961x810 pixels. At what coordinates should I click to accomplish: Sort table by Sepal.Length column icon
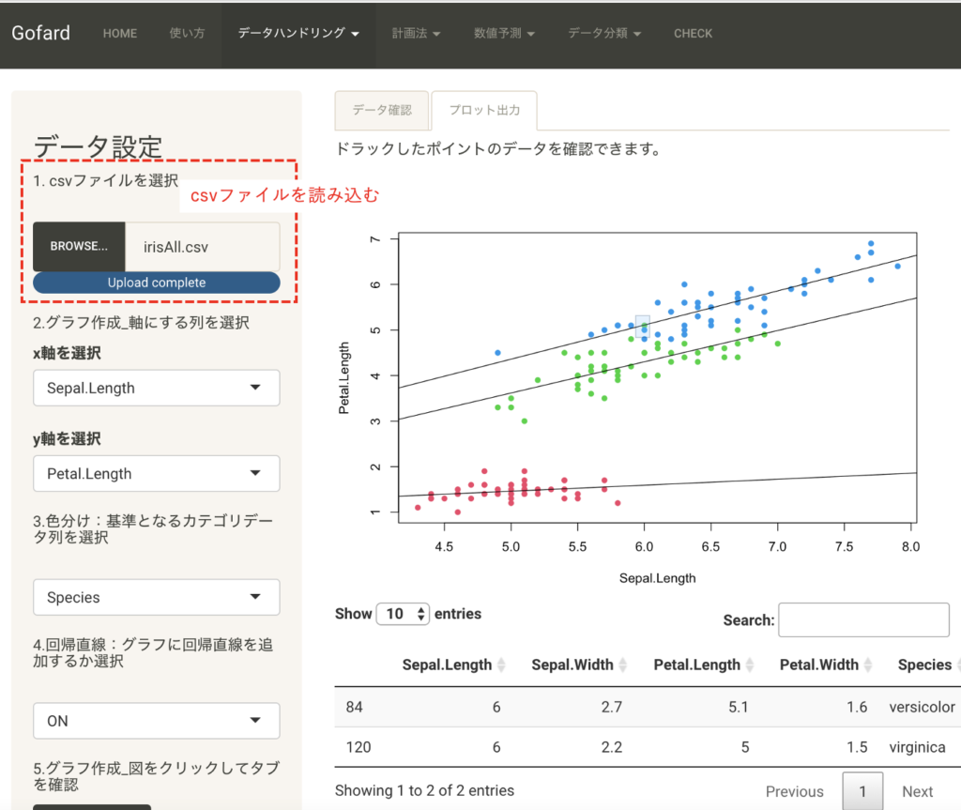click(x=501, y=665)
